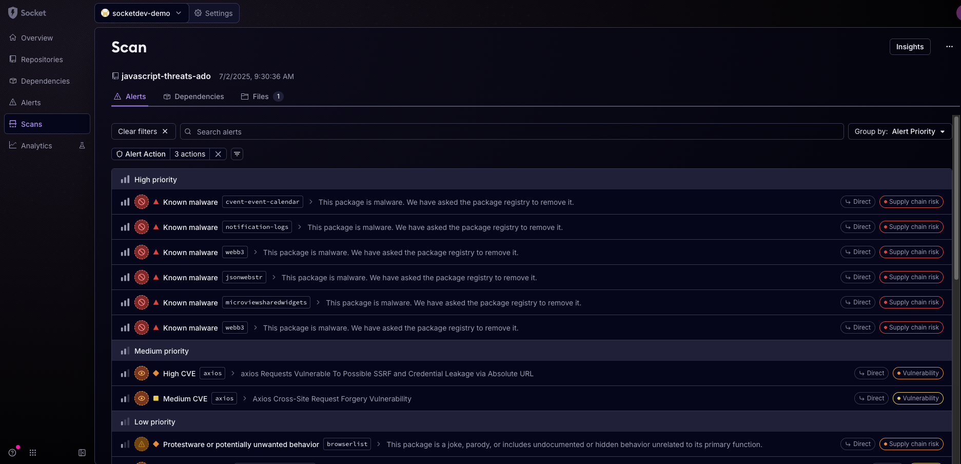Click the javascript-threats-ado repository name
The width and height of the screenshot is (961, 464).
[x=166, y=76]
